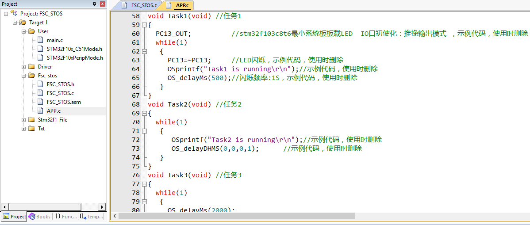Click 'PC13=~PC13;' on line 63

(x=189, y=60)
